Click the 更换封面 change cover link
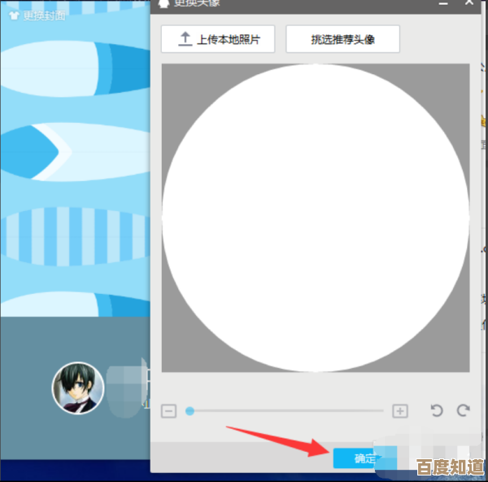Image resolution: width=488 pixels, height=482 pixels. [45, 15]
